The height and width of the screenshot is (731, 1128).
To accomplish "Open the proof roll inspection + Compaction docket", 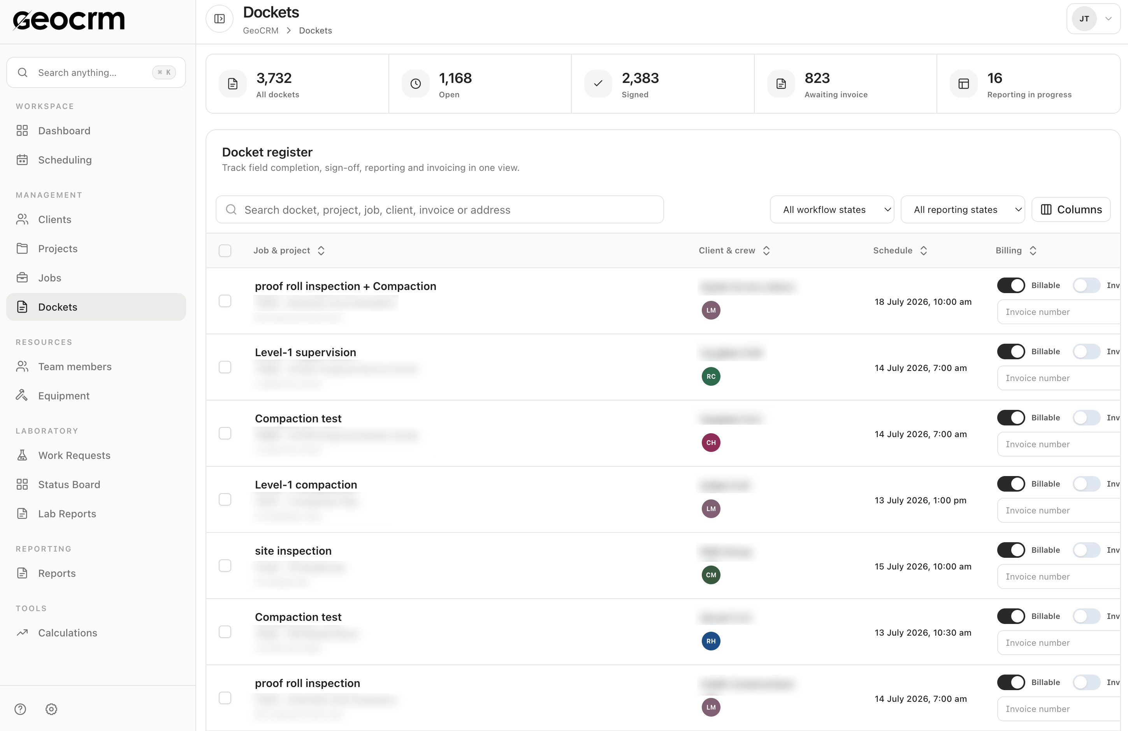I will (346, 286).
